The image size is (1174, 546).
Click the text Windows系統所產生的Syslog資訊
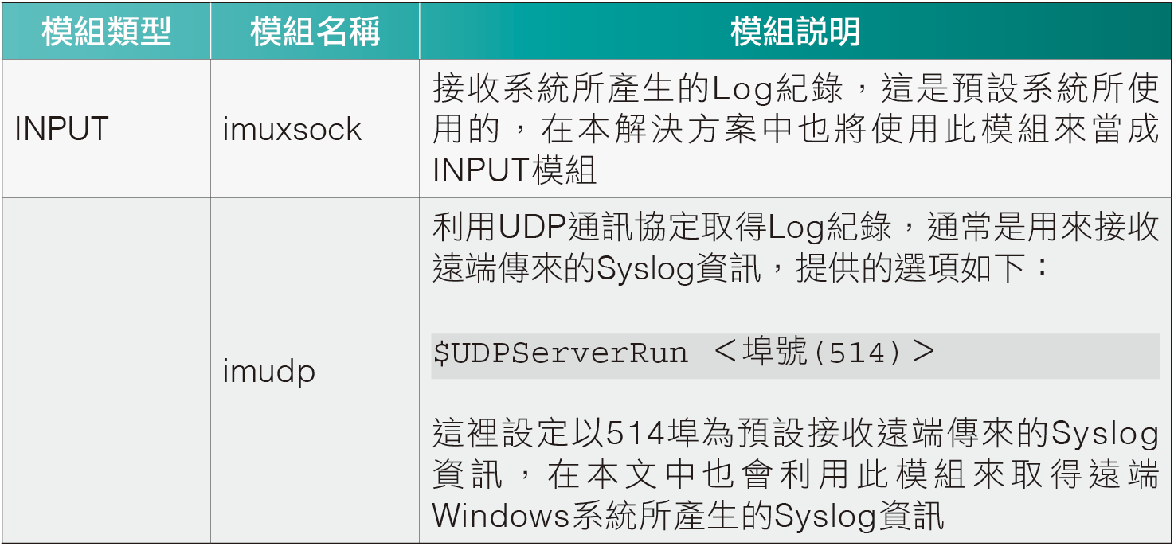689,516
